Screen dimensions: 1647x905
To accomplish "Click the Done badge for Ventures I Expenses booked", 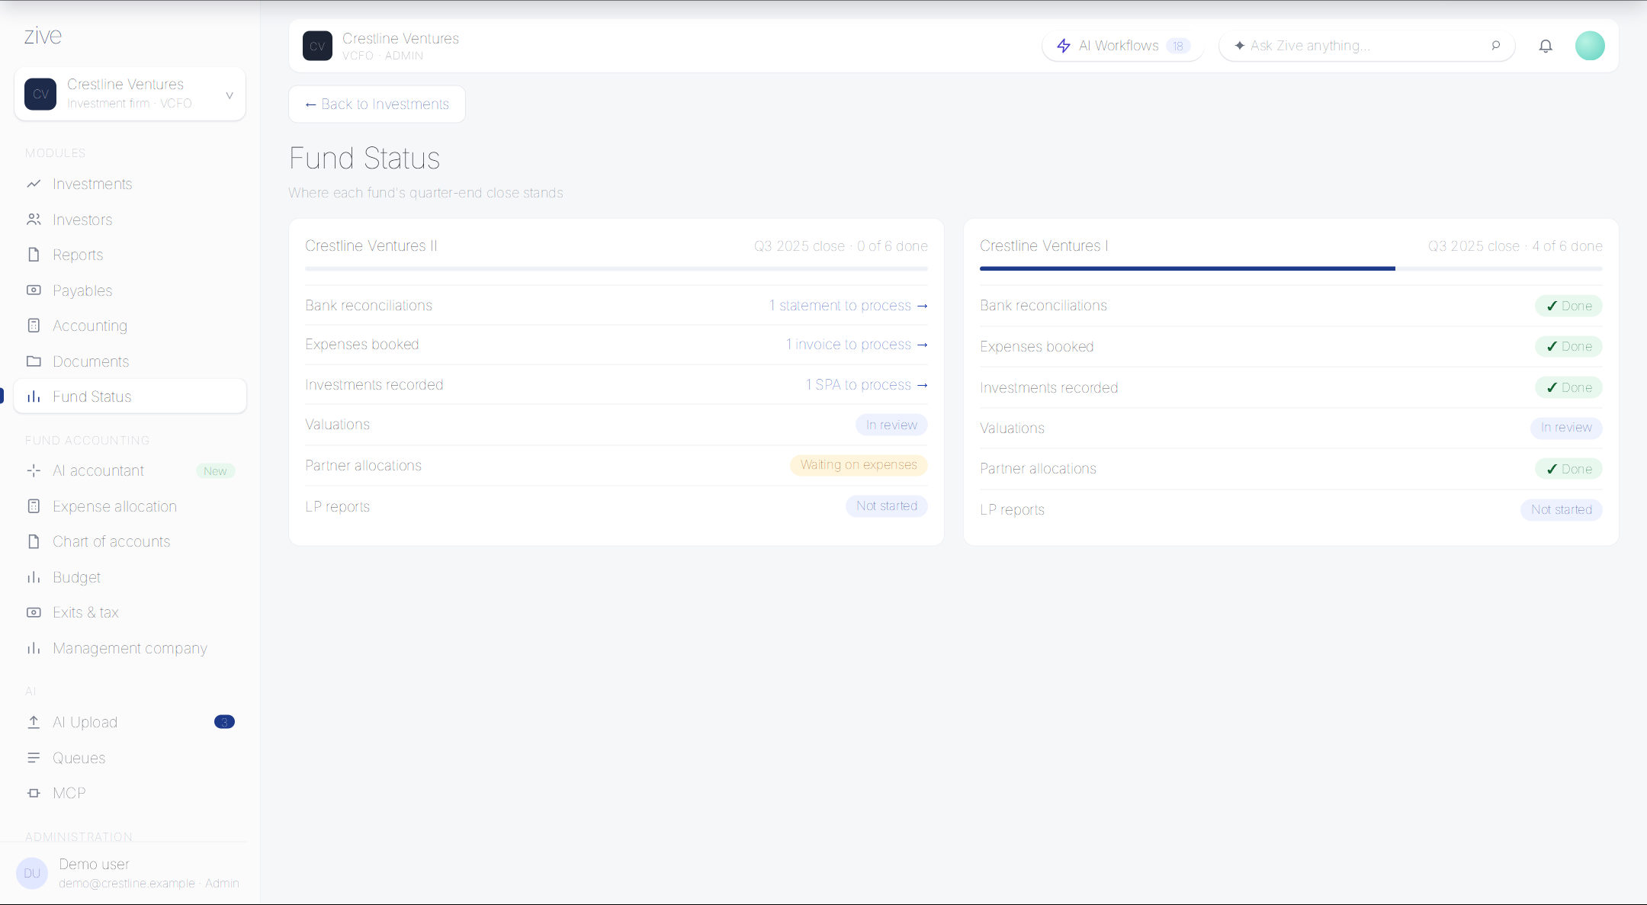I will [1568, 346].
